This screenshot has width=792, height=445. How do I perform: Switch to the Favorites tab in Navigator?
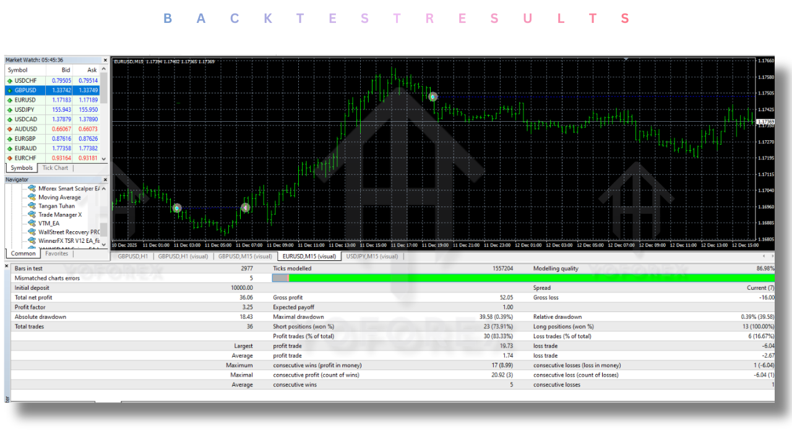point(56,253)
